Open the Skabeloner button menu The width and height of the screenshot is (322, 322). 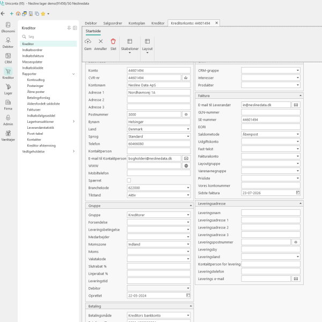pyautogui.click(x=129, y=46)
